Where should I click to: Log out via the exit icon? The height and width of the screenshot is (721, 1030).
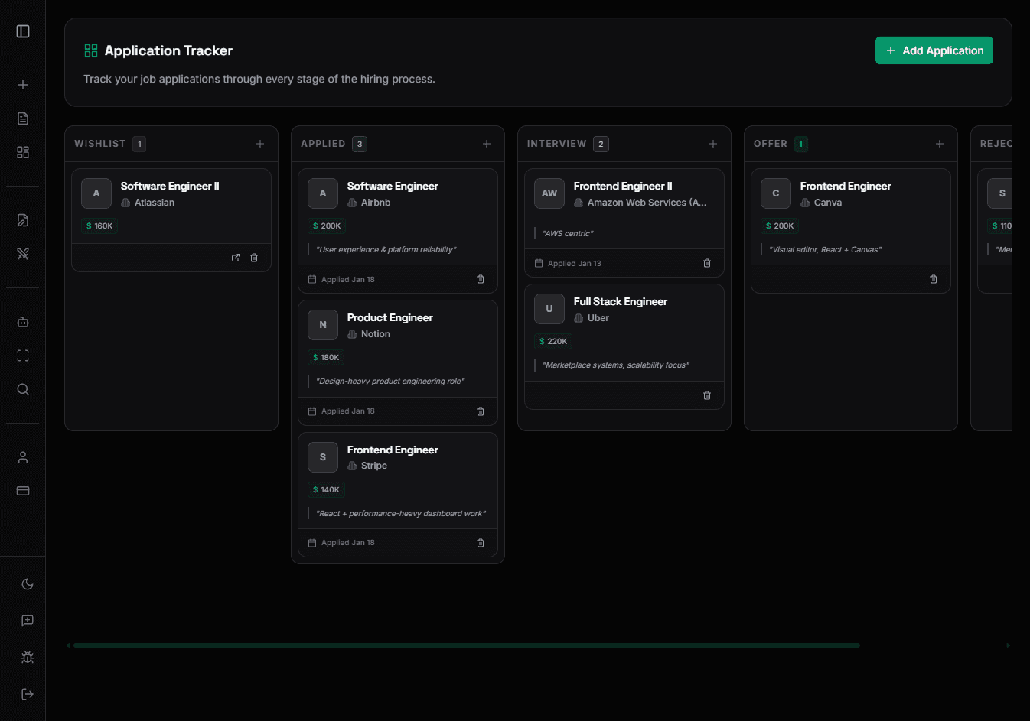tap(27, 693)
